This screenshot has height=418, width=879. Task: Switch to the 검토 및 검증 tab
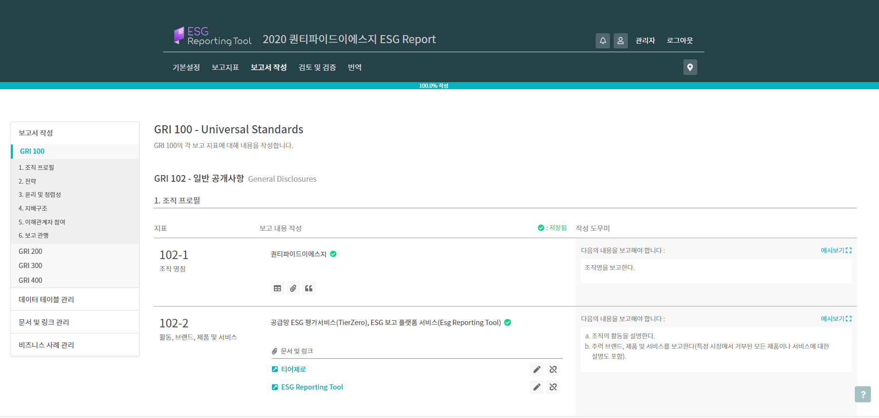pos(317,67)
